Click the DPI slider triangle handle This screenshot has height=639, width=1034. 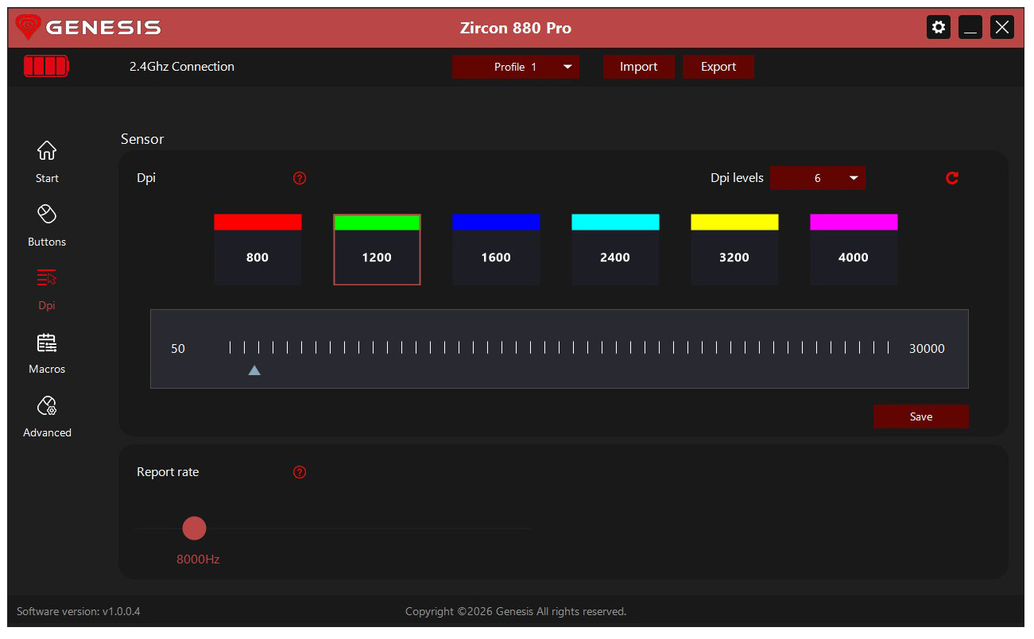click(x=254, y=370)
